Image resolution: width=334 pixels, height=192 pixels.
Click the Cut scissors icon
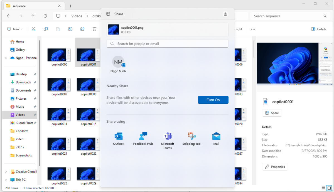33,29
